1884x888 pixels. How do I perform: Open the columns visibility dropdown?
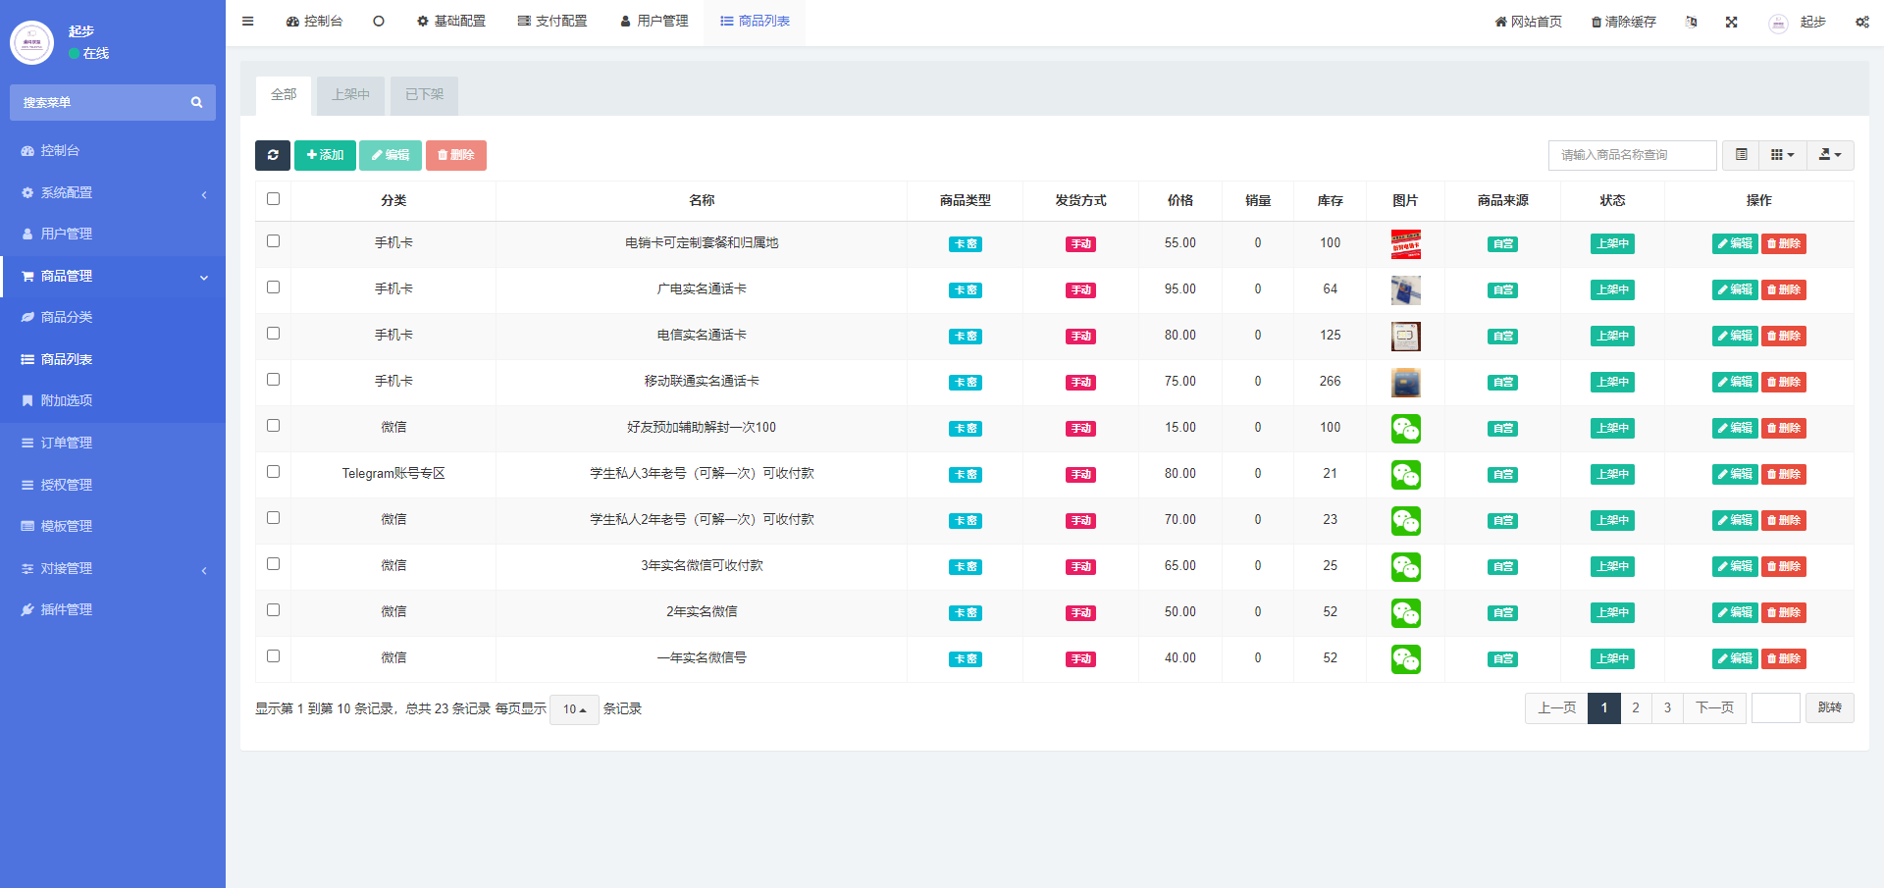(x=1782, y=155)
